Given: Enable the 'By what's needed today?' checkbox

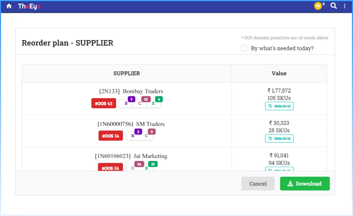Looking at the screenshot, I should point(244,48).
